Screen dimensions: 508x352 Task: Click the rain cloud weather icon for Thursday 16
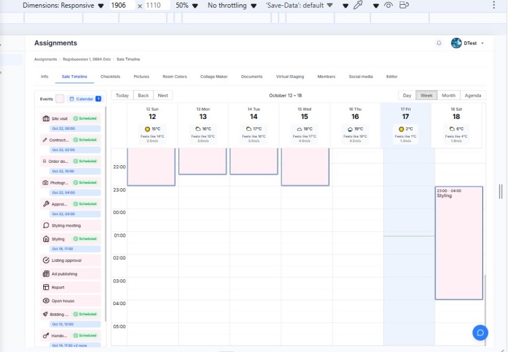[x=350, y=129]
